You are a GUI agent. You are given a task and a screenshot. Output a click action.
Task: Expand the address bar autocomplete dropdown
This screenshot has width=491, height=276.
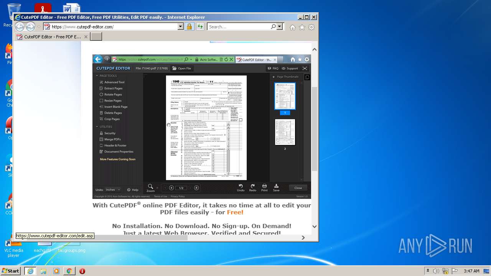[x=181, y=27]
